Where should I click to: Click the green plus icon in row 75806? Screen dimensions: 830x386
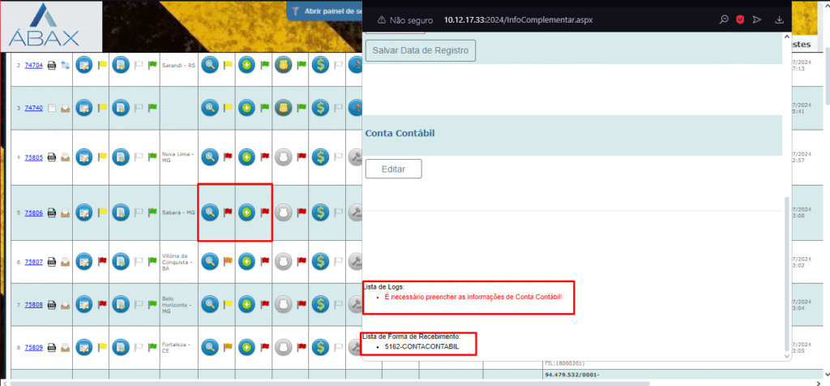(x=246, y=212)
